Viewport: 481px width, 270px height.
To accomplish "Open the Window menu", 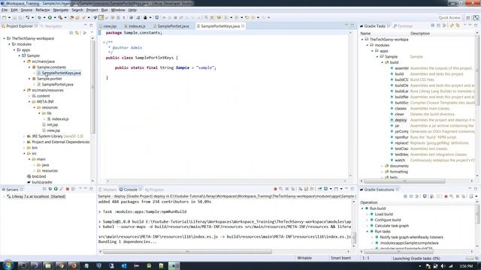I will pyautogui.click(x=118, y=10).
